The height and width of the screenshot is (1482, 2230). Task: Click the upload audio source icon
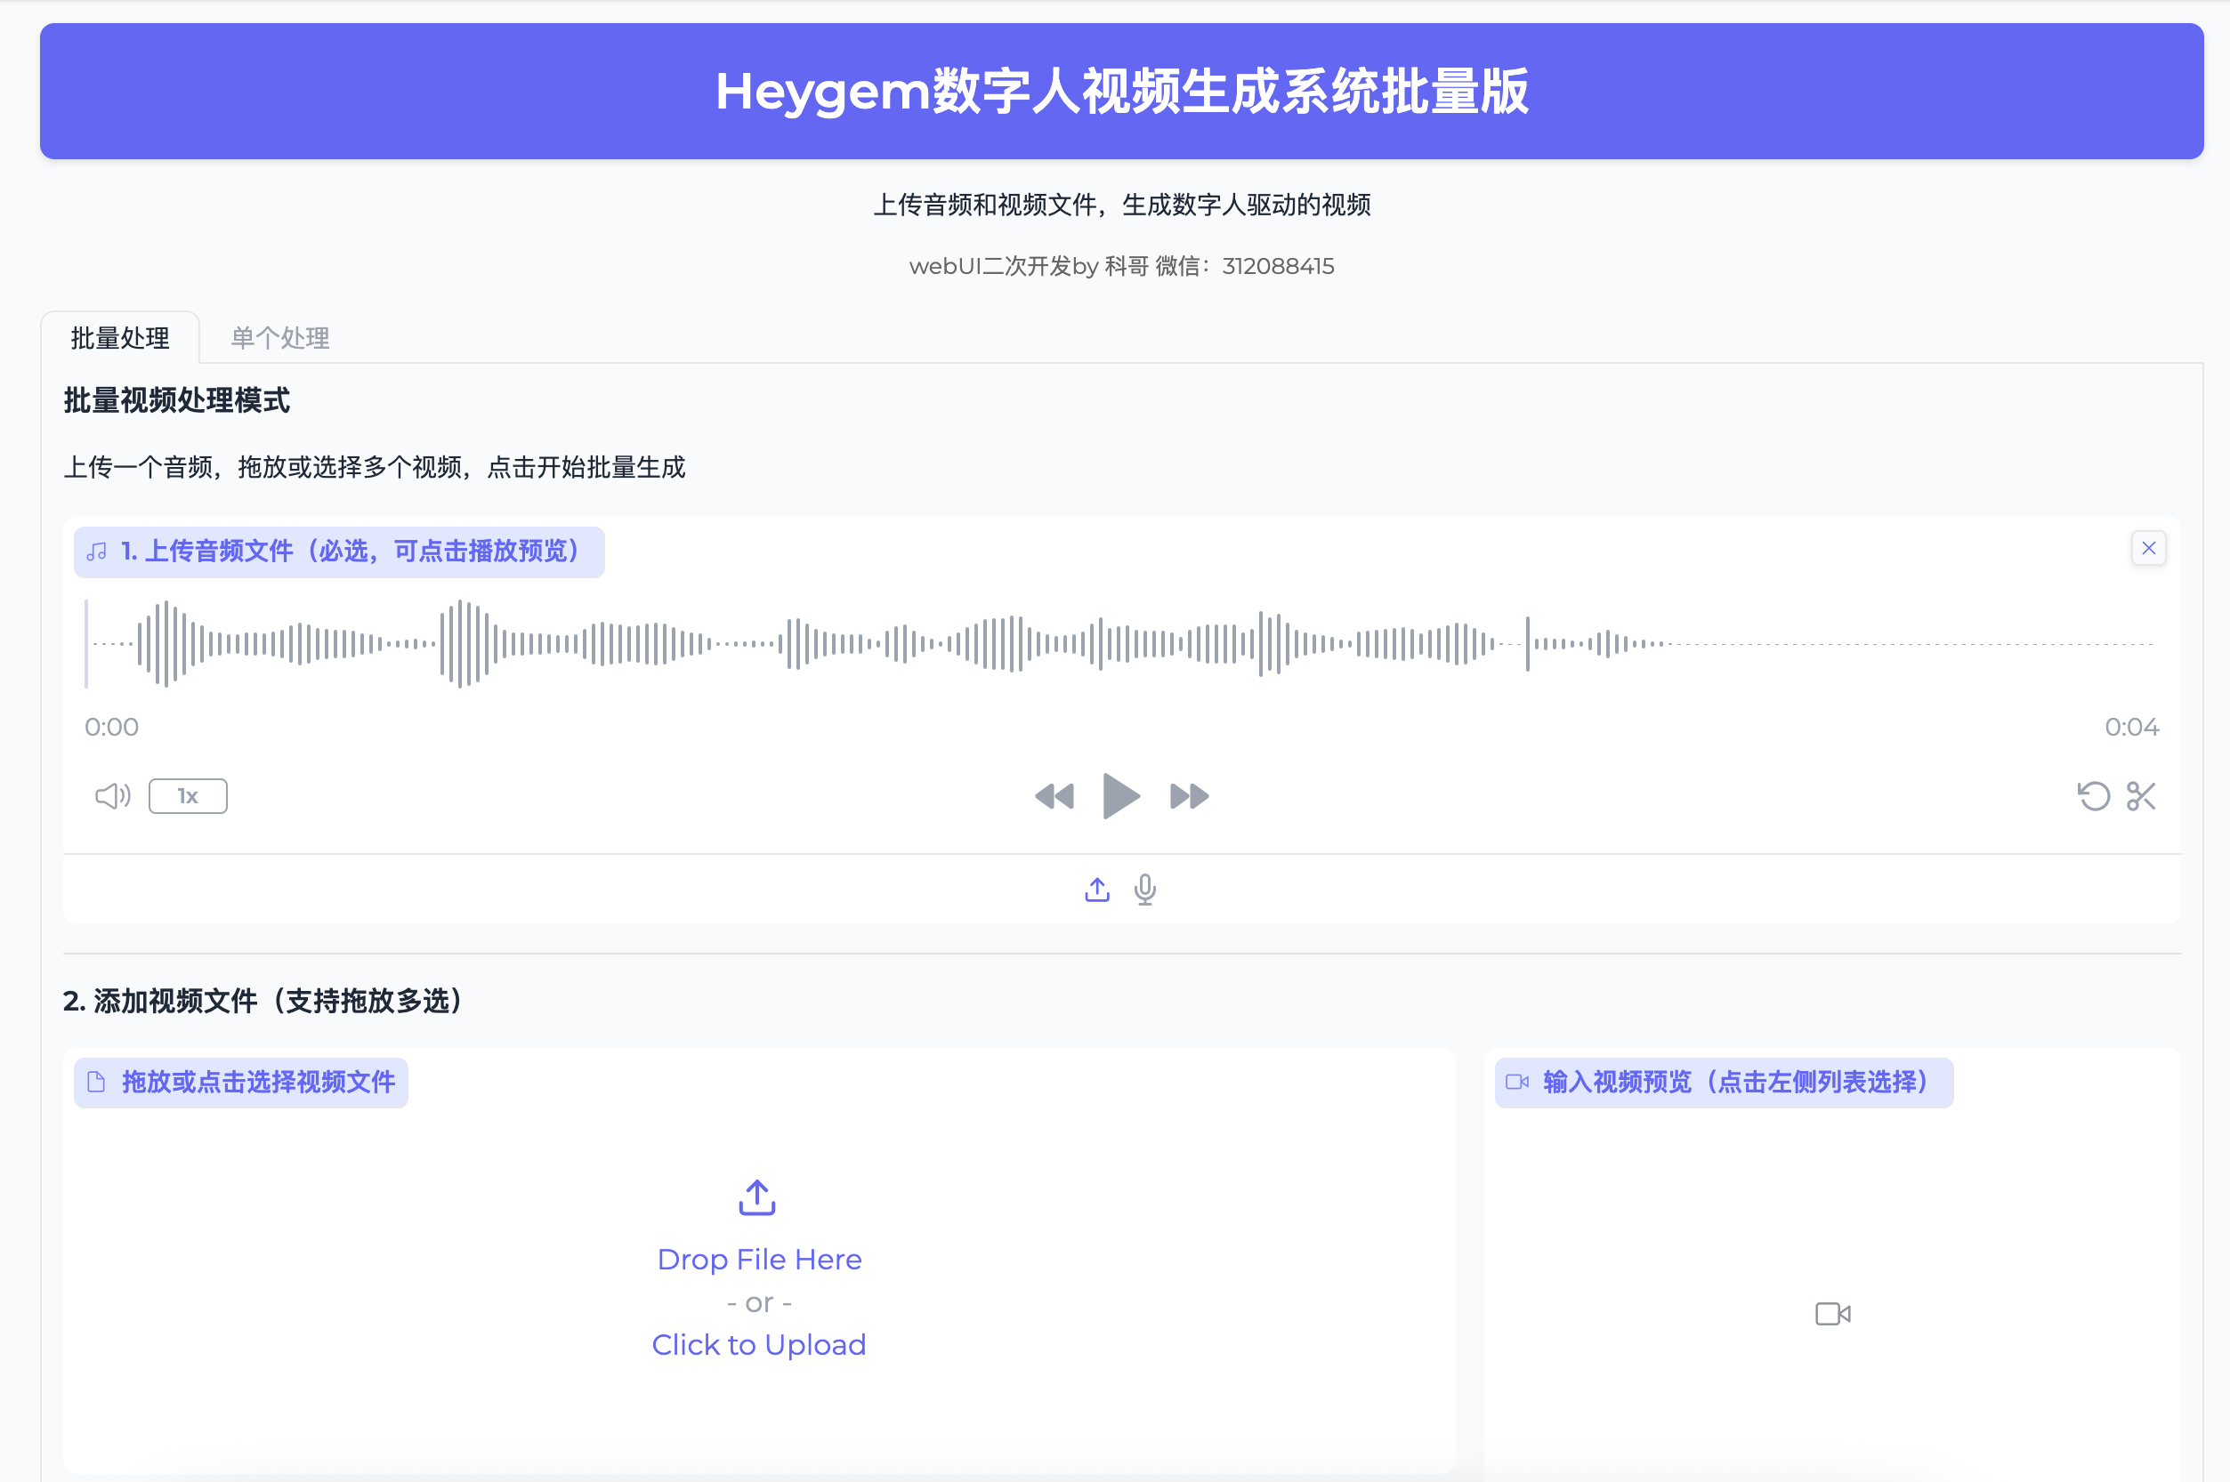click(x=1096, y=890)
